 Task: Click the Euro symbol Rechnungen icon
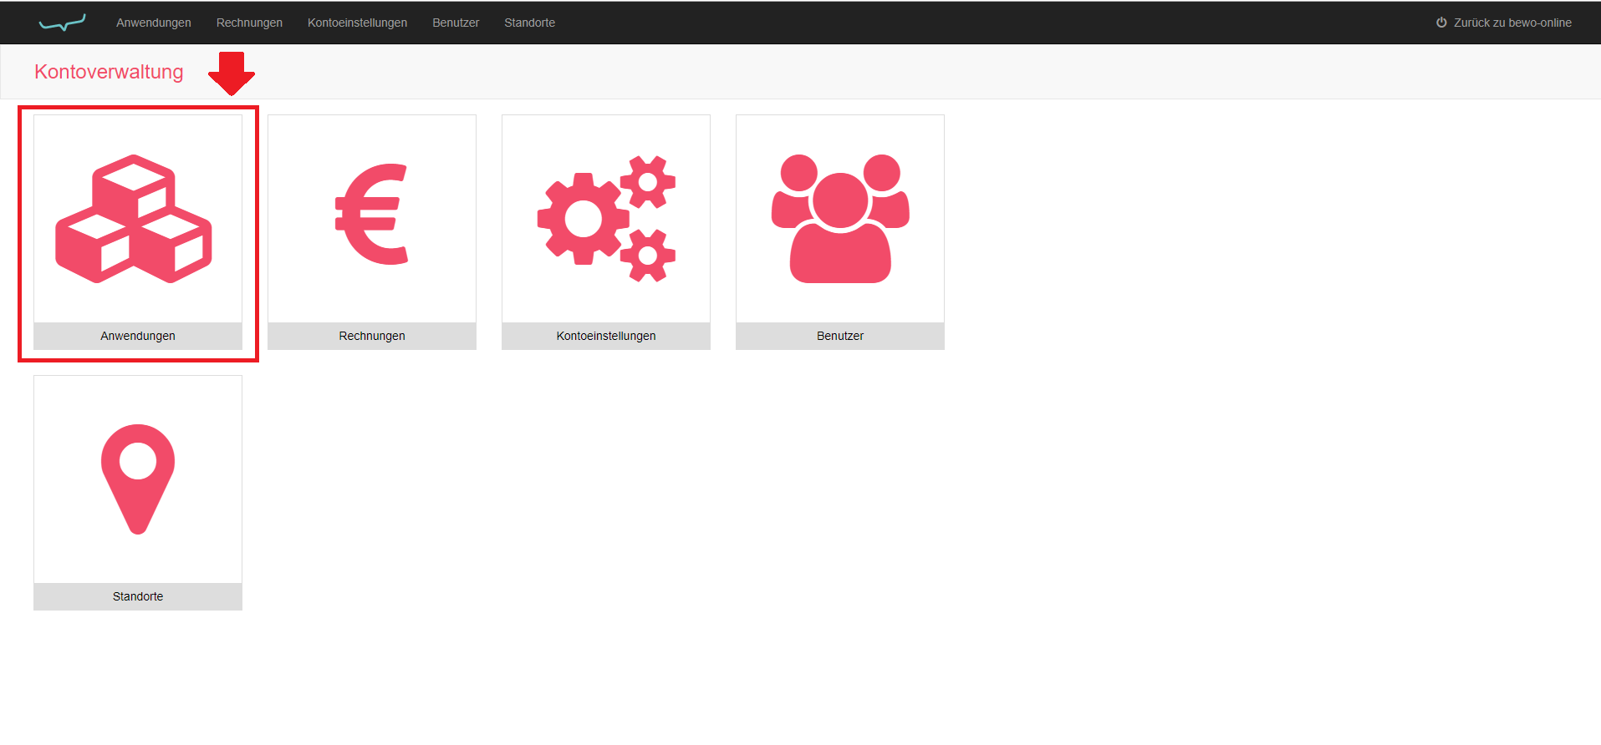[372, 215]
